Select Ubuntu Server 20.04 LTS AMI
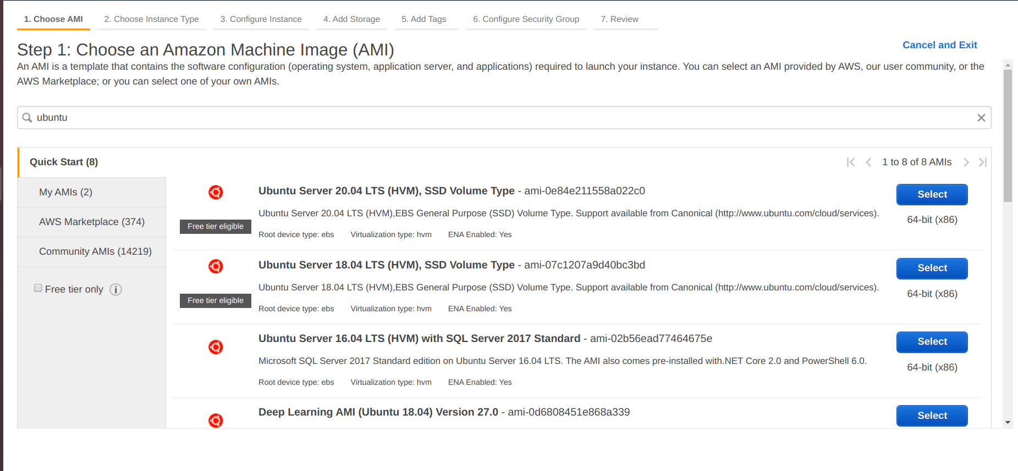Image resolution: width=1018 pixels, height=471 pixels. click(932, 194)
